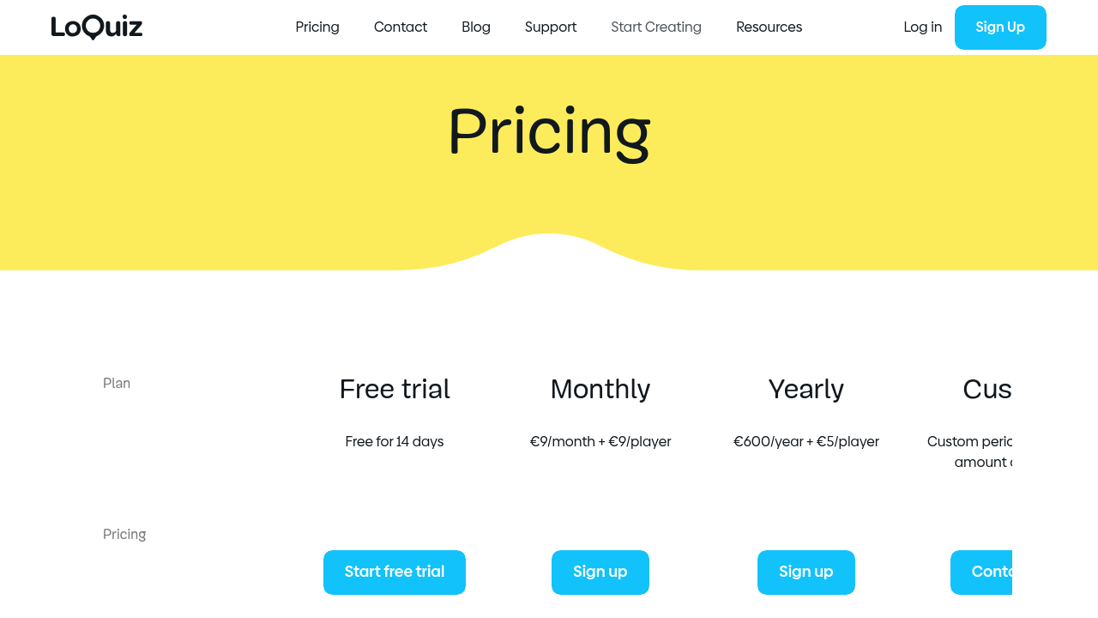Screen dimensions: 1098x618
Task: Click the Log in link
Action: click(x=923, y=27)
